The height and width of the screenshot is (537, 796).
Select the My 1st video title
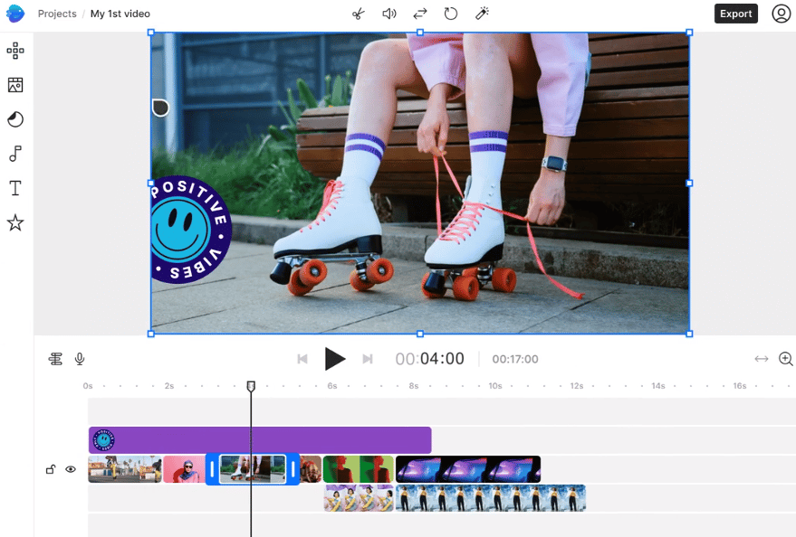click(x=120, y=14)
